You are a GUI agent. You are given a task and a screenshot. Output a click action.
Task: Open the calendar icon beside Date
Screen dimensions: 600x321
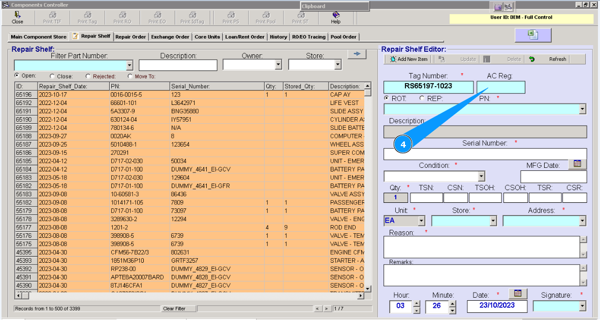[518, 294]
